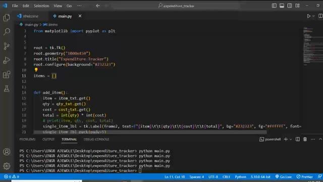
Task: Open the Testing flask view
Action: tap(7, 89)
